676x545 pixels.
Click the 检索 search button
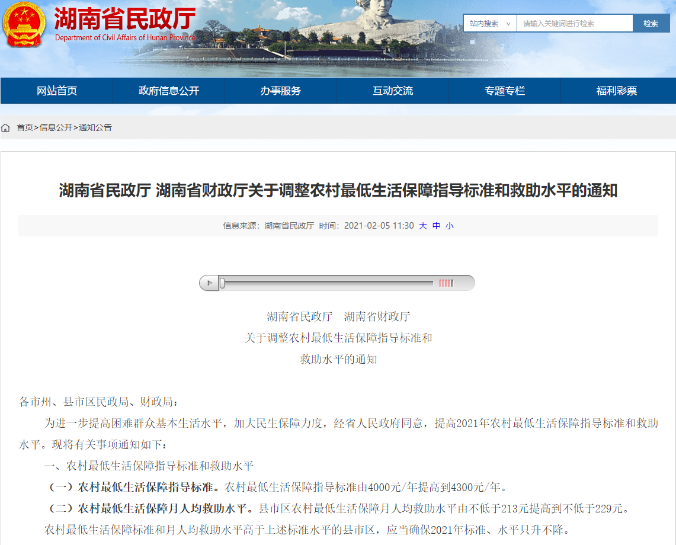point(651,23)
